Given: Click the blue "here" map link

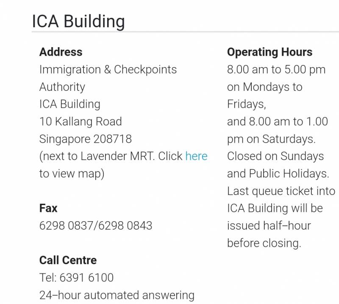Looking at the screenshot, I should click(x=196, y=156).
